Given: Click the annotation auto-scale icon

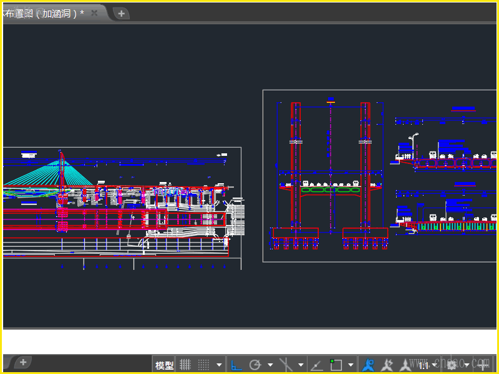Looking at the screenshot, I should tap(387, 365).
